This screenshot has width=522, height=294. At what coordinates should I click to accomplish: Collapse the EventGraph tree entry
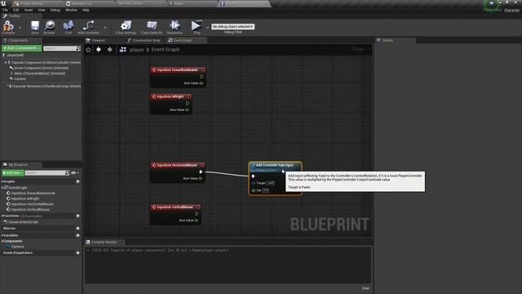click(2, 188)
